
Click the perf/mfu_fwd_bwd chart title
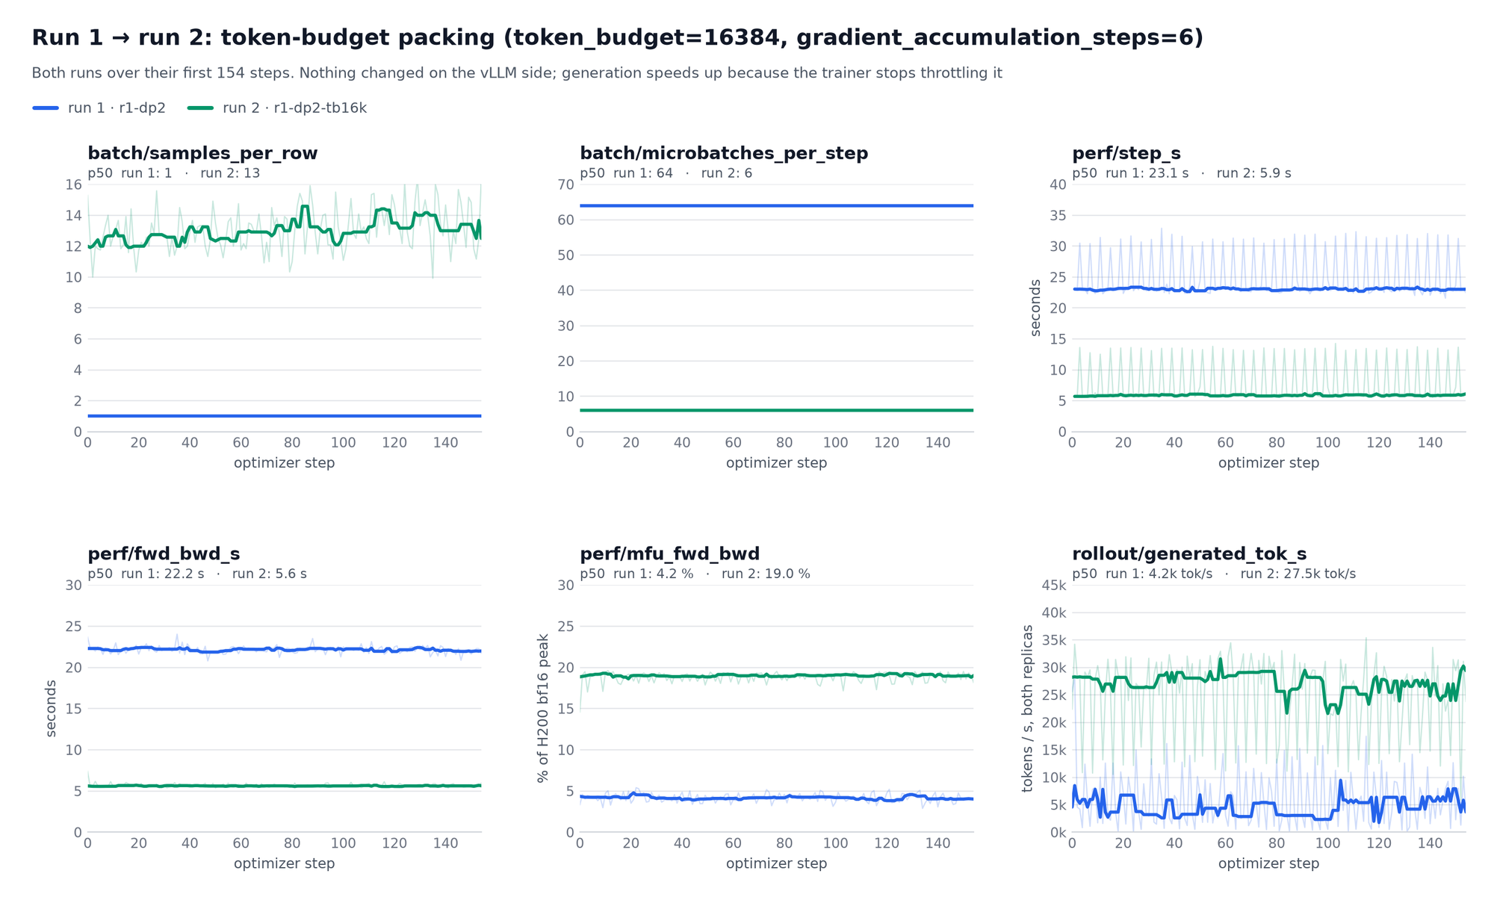(x=669, y=553)
